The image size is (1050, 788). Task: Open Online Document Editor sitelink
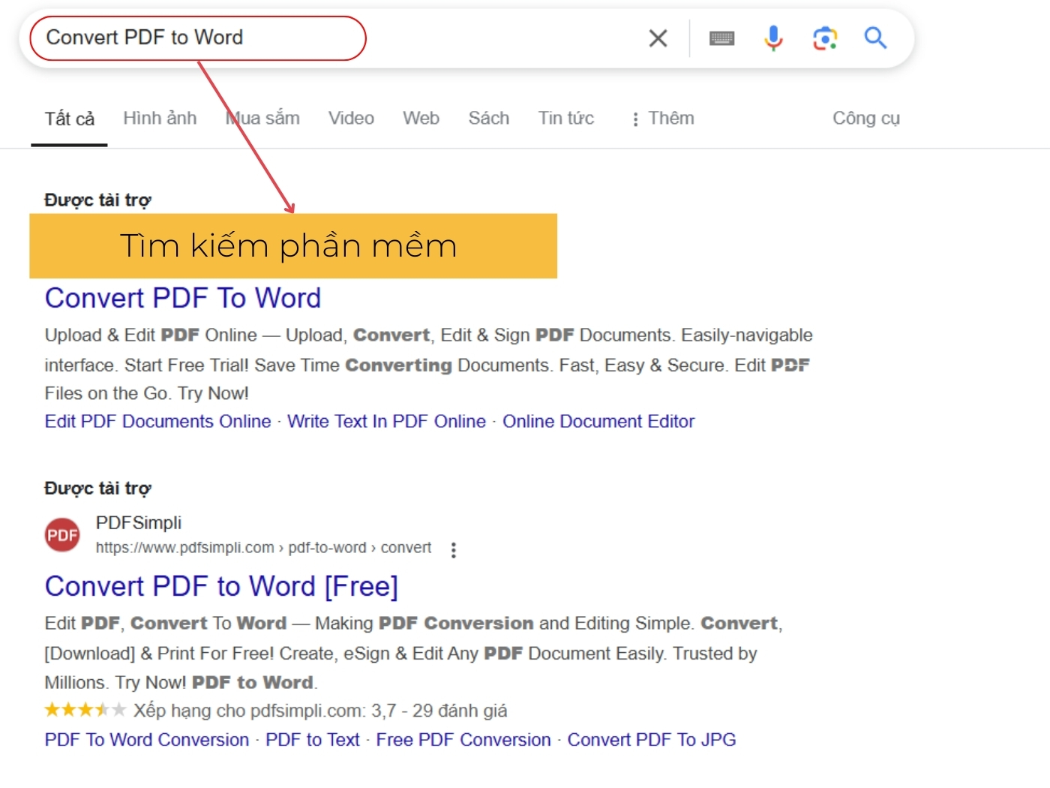click(x=598, y=422)
